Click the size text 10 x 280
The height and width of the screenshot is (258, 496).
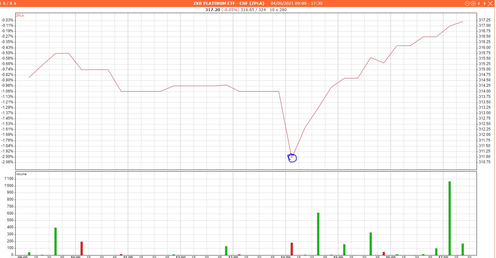[x=278, y=10]
